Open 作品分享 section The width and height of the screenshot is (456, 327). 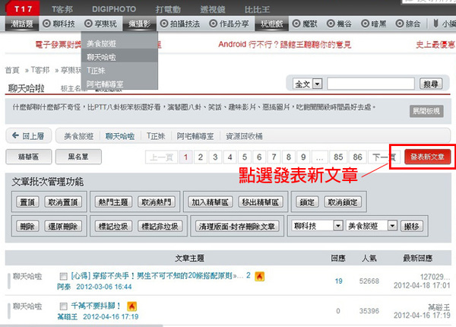230,24
